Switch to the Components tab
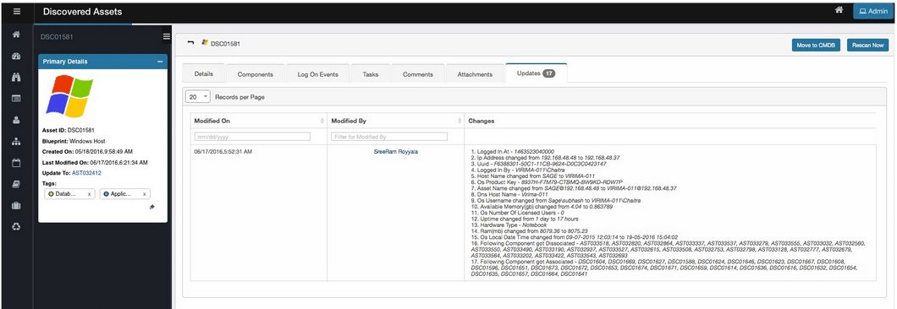The height and width of the screenshot is (309, 897). pos(255,74)
